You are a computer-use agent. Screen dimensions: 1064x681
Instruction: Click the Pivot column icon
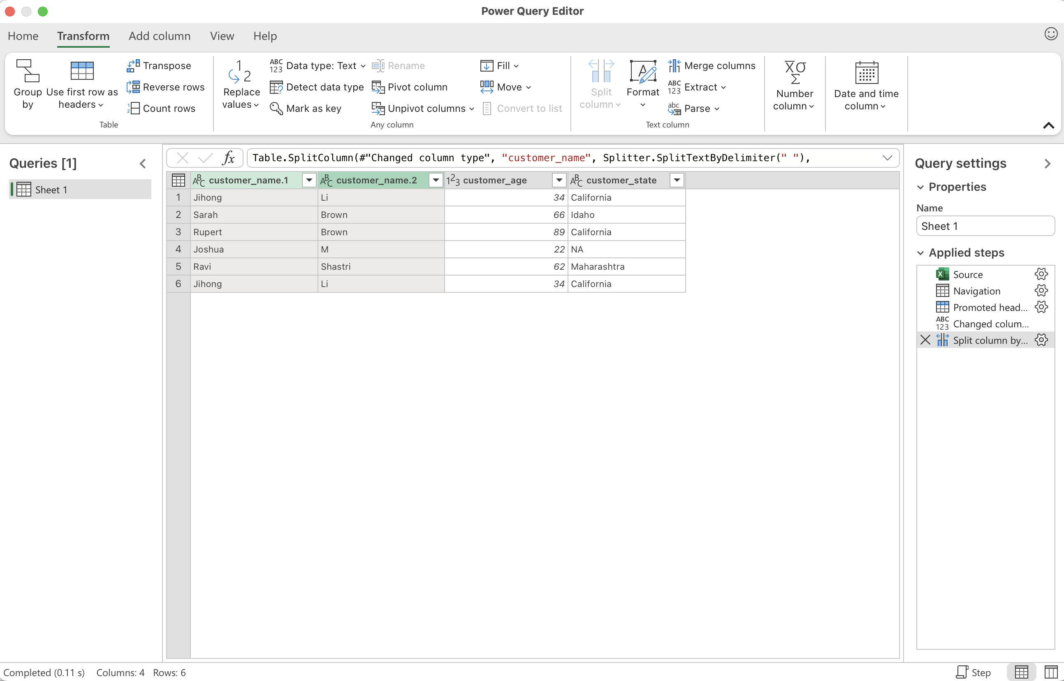(378, 87)
